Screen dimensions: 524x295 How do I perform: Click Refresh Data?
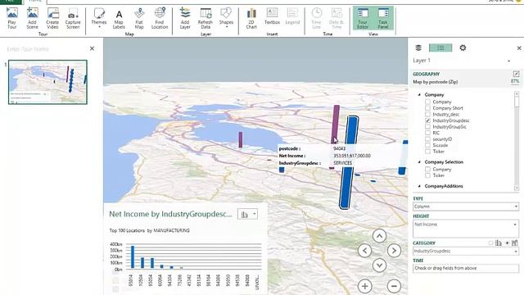tap(206, 18)
